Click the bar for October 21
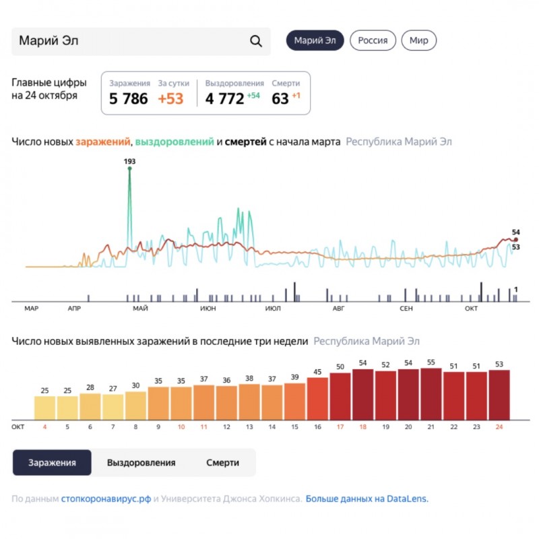This screenshot has height=539, width=539. click(x=431, y=393)
